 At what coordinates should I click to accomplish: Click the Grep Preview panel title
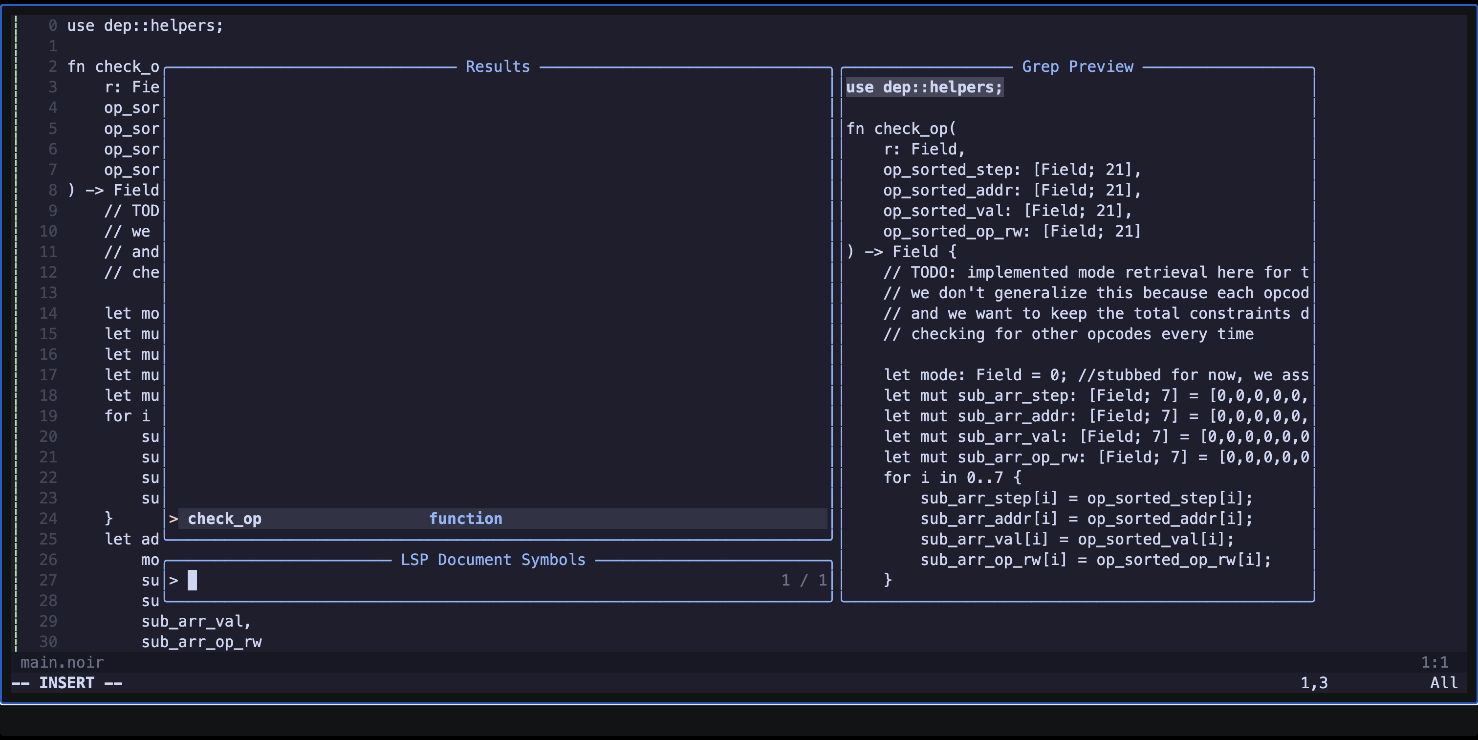point(1078,66)
